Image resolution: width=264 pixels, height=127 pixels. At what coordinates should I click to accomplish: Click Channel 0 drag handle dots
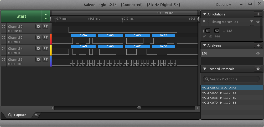coord(3,31)
